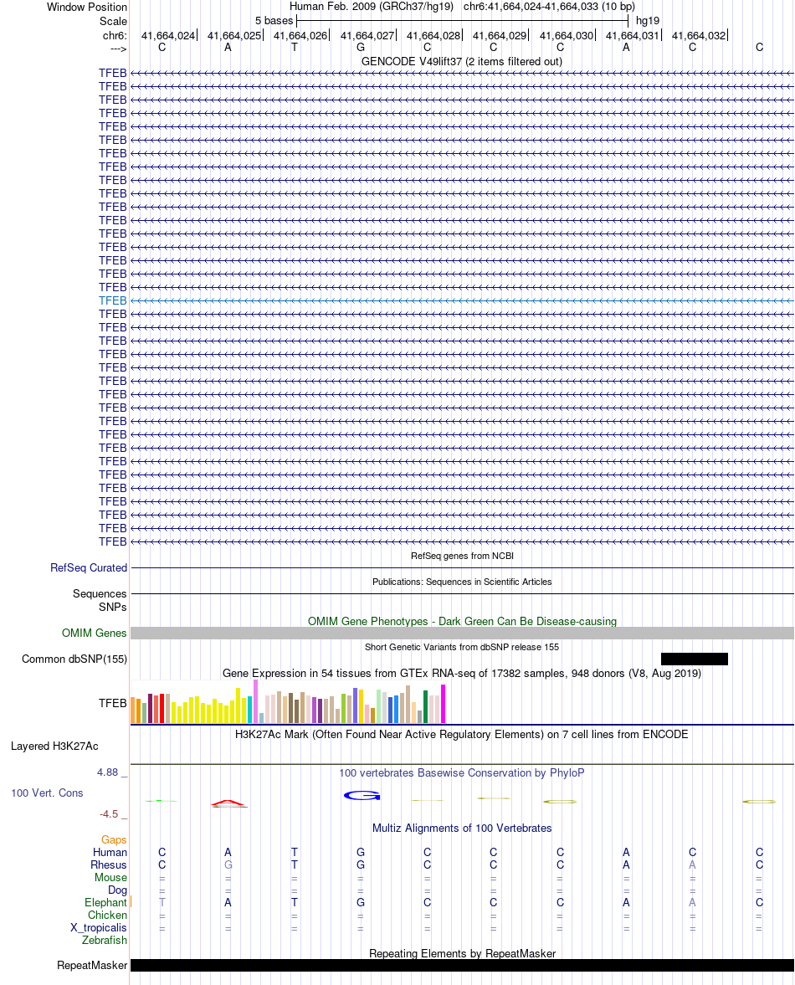795x985 pixels.
Task: Click the Dog alignment row label
Action: 117,890
